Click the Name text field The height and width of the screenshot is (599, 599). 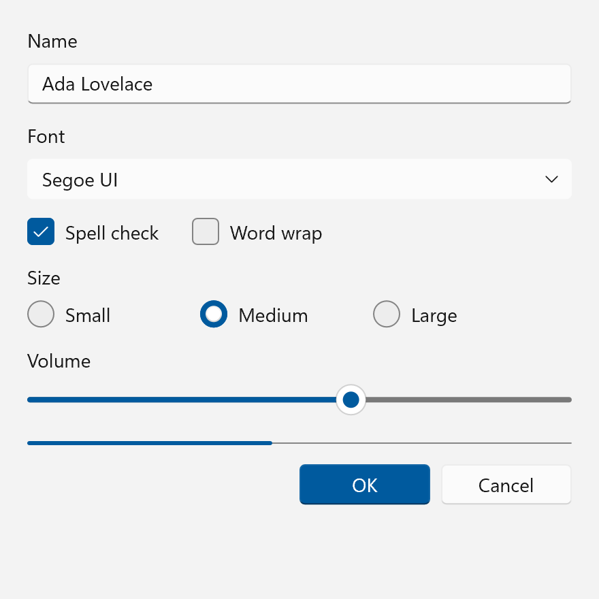(x=299, y=84)
